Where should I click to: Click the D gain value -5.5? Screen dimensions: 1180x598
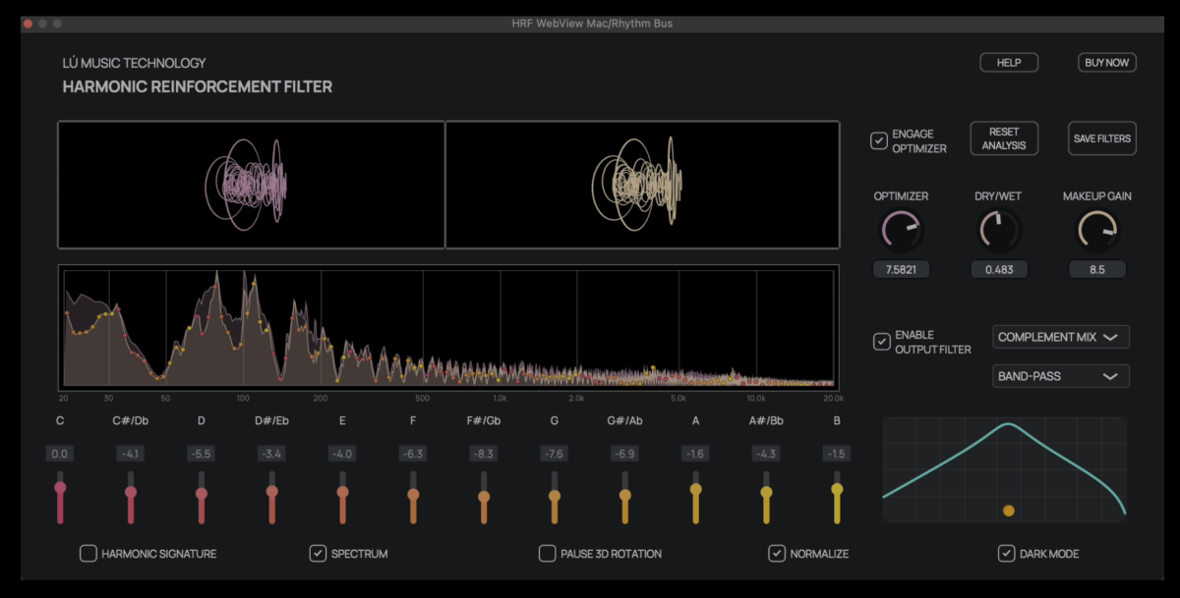pyautogui.click(x=202, y=454)
